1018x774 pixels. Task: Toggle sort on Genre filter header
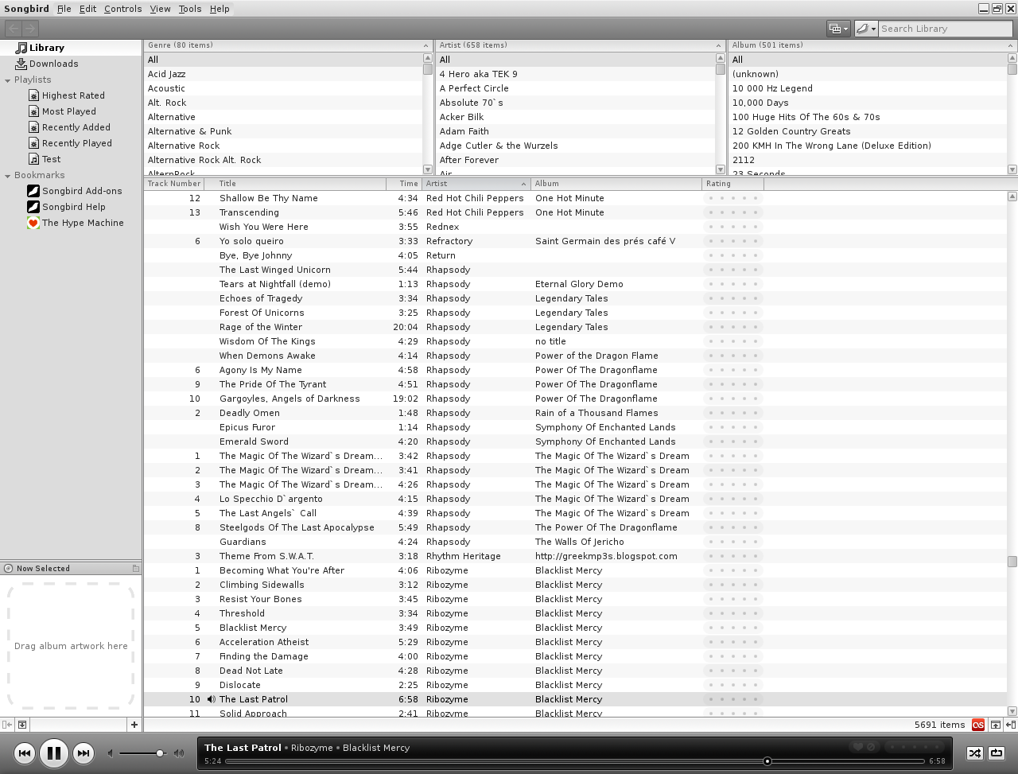pyautogui.click(x=289, y=45)
